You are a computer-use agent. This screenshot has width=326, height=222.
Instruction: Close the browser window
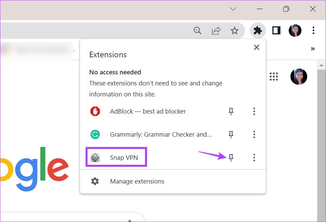pyautogui.click(x=313, y=9)
